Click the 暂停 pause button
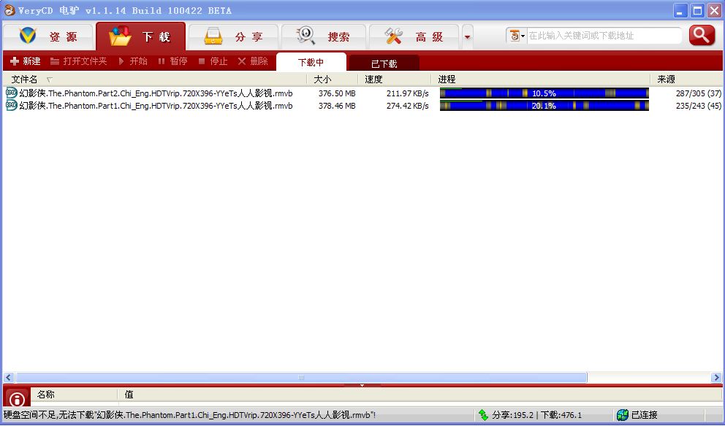 [172, 61]
